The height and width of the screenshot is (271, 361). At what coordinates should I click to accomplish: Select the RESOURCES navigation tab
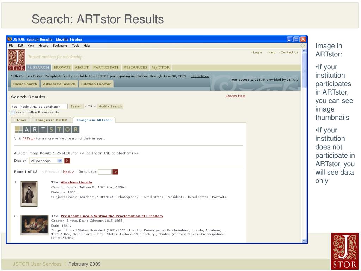pyautogui.click(x=135, y=67)
